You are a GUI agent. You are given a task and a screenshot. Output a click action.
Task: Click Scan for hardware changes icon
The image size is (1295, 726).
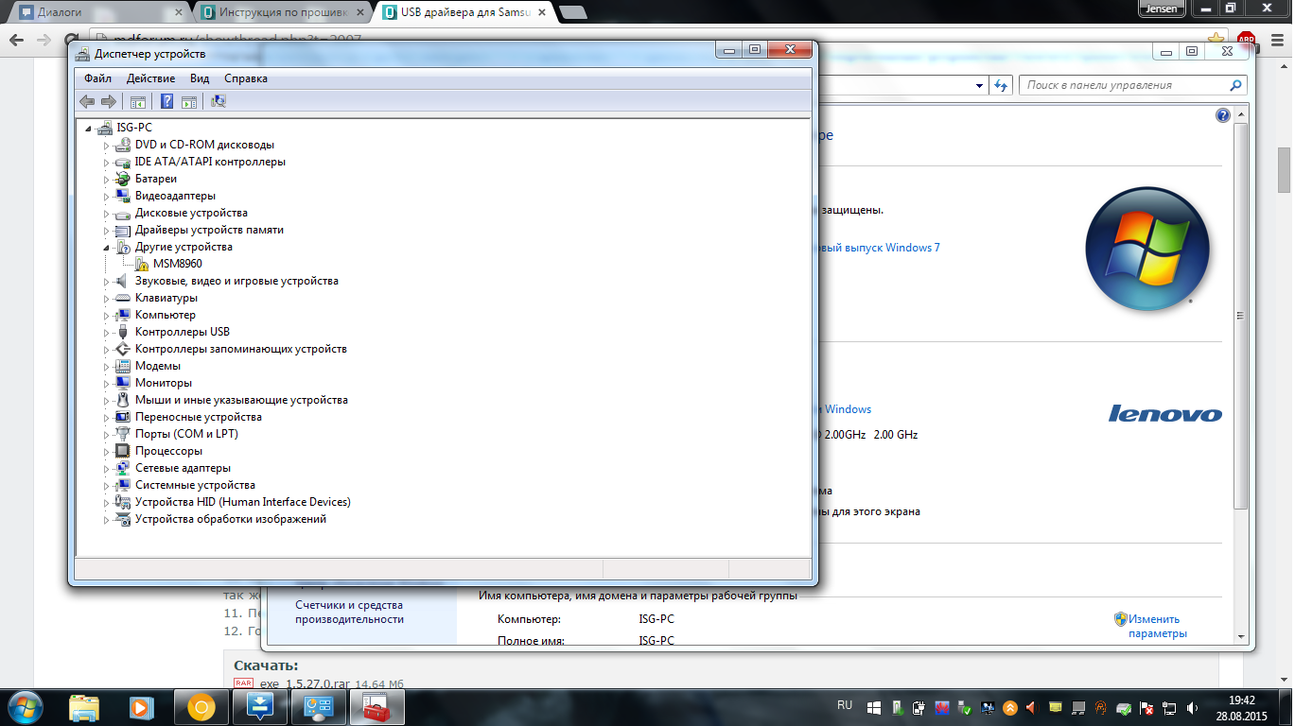click(219, 101)
